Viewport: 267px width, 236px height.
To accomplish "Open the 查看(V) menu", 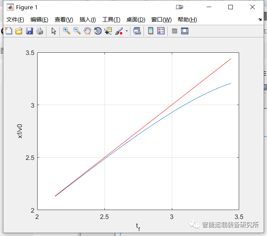I will [64, 20].
